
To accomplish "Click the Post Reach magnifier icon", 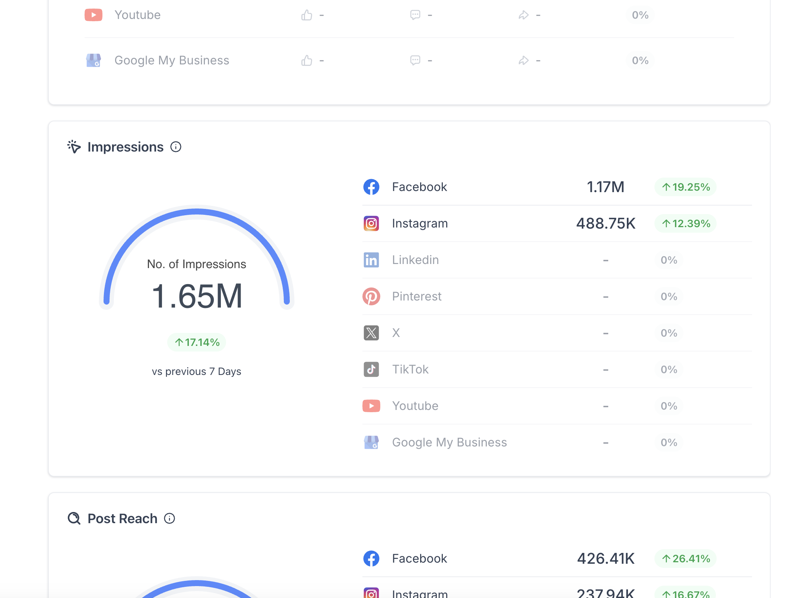I will pyautogui.click(x=74, y=518).
